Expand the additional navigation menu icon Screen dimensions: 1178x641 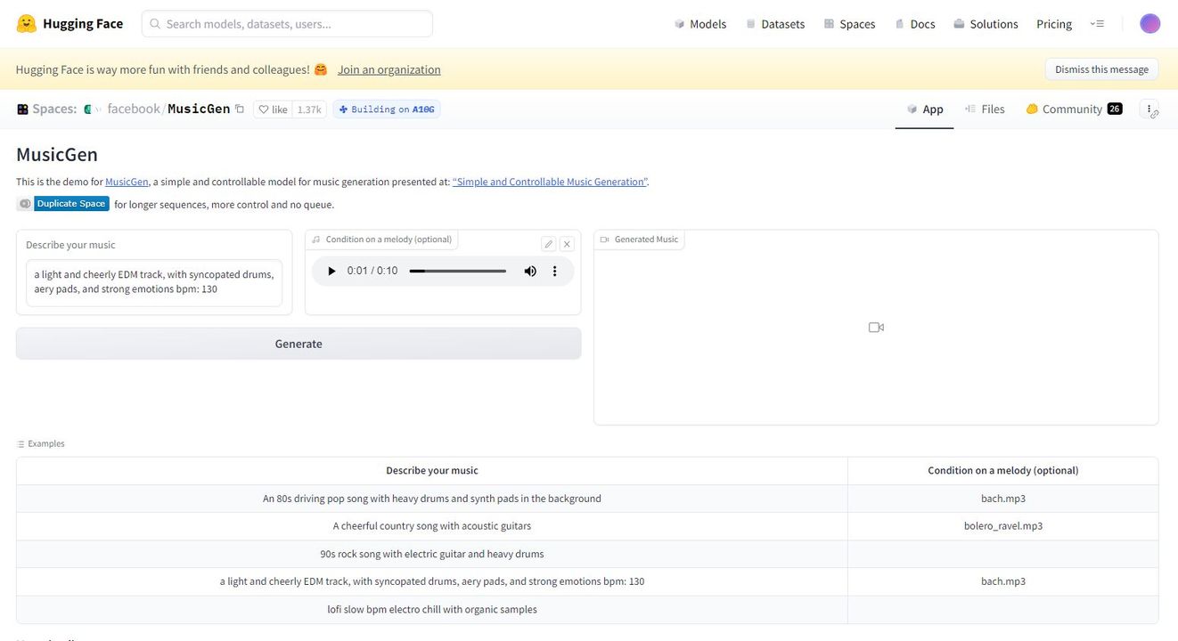click(x=1097, y=24)
